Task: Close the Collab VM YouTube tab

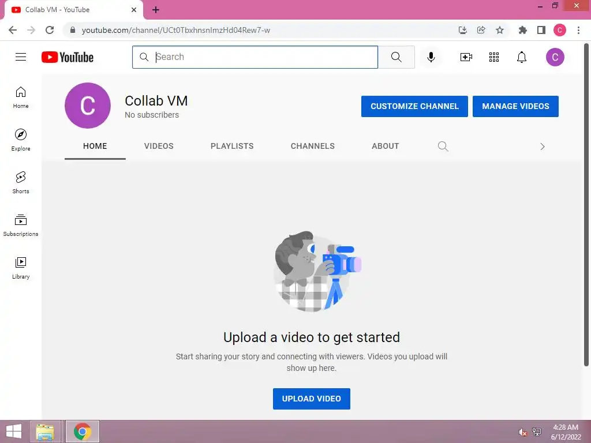Action: click(134, 10)
